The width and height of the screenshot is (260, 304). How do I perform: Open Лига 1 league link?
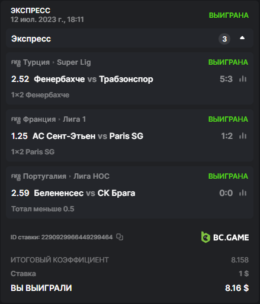75,119
